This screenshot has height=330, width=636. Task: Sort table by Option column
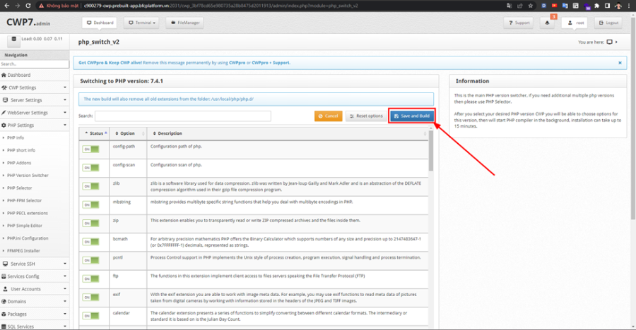pyautogui.click(x=128, y=133)
